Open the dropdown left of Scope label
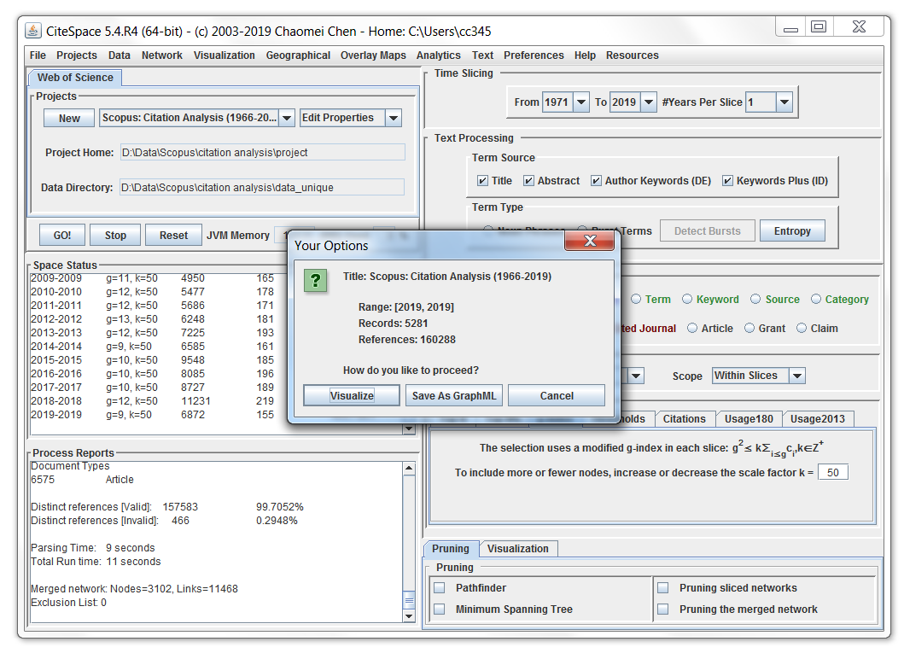The height and width of the screenshot is (659, 904). tap(635, 376)
